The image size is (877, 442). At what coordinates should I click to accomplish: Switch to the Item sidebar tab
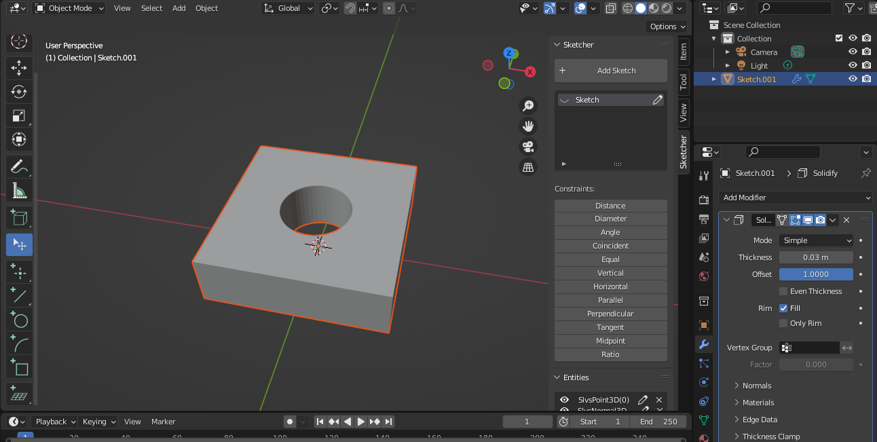[x=684, y=52]
